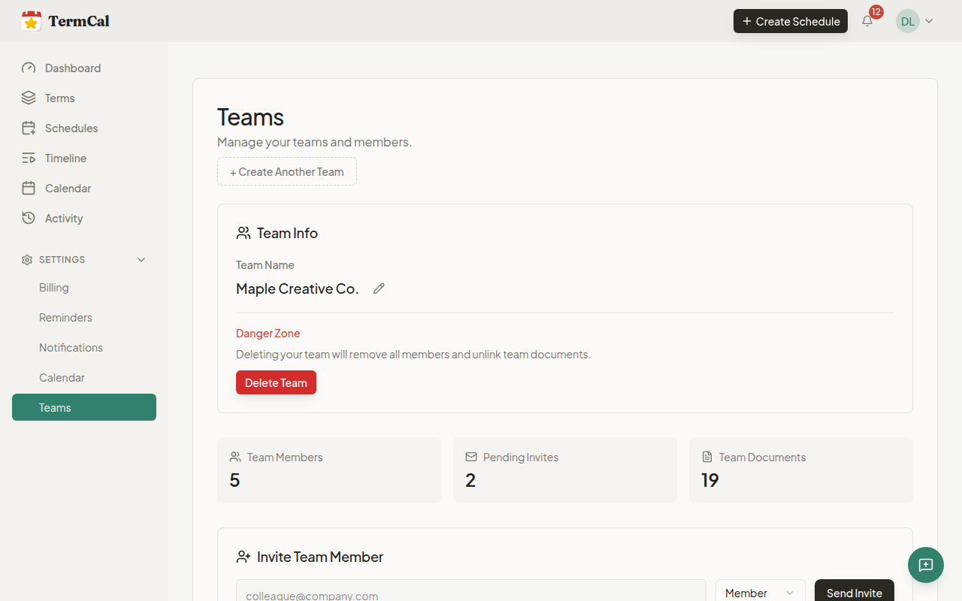Open the Member role dropdown
The width and height of the screenshot is (962, 601).
point(760,593)
